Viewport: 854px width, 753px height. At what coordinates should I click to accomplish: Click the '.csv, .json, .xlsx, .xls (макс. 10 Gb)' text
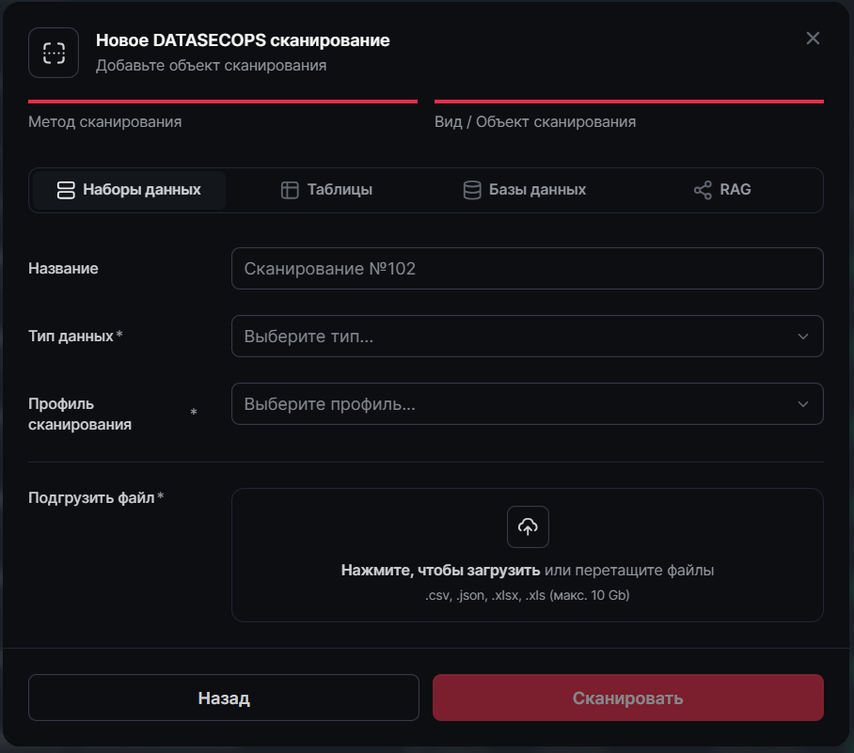(528, 595)
